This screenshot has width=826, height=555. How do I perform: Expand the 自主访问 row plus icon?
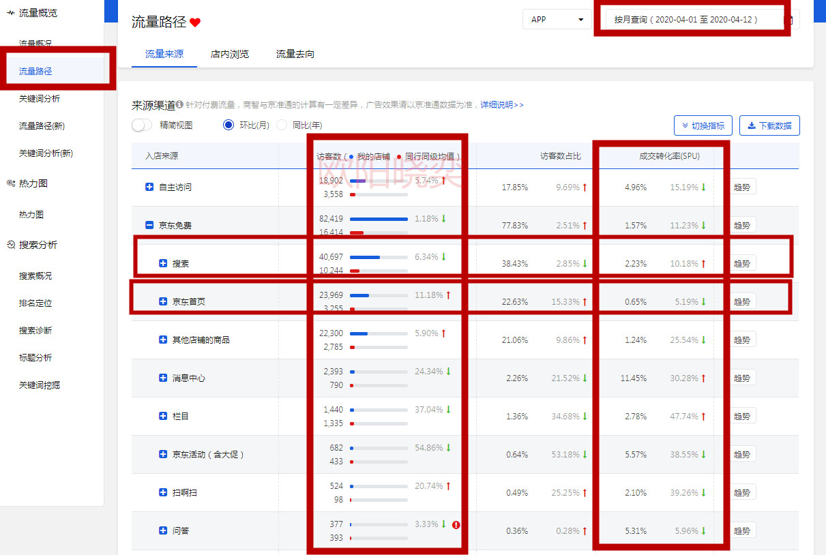[149, 187]
